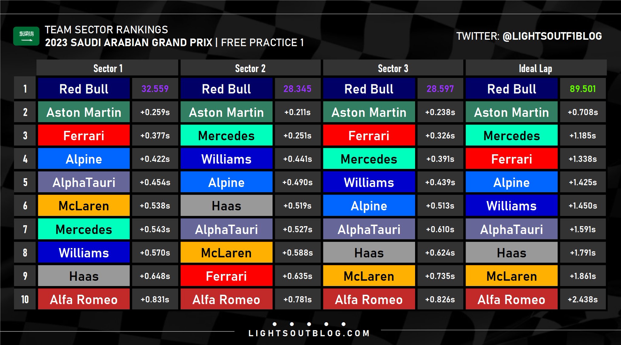Click Red Bull's 89.501 ideal lap time
The image size is (621, 345).
click(582, 89)
